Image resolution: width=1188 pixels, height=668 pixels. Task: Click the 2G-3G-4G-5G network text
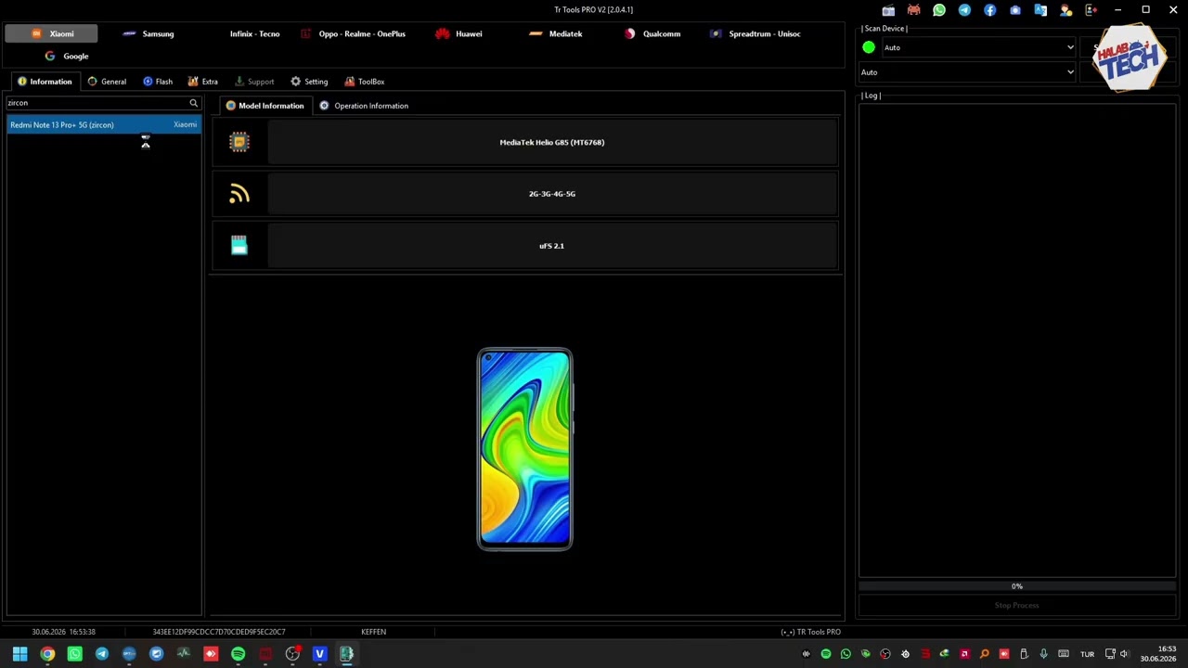pyautogui.click(x=552, y=194)
